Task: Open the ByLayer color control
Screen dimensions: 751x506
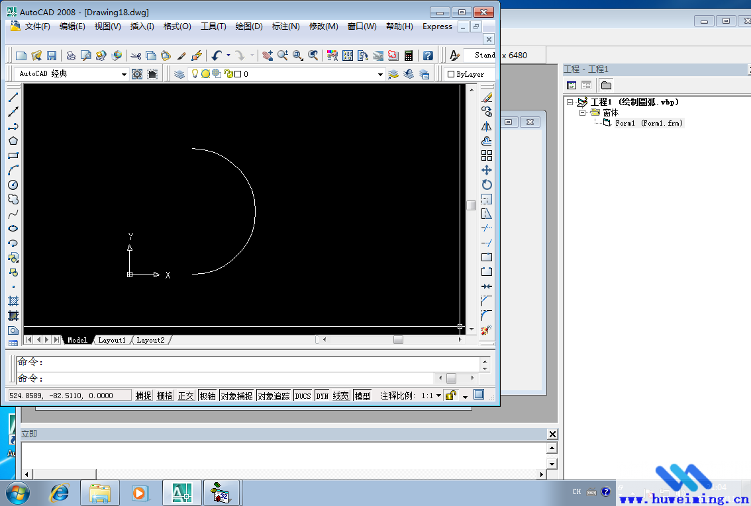Action: tap(470, 74)
